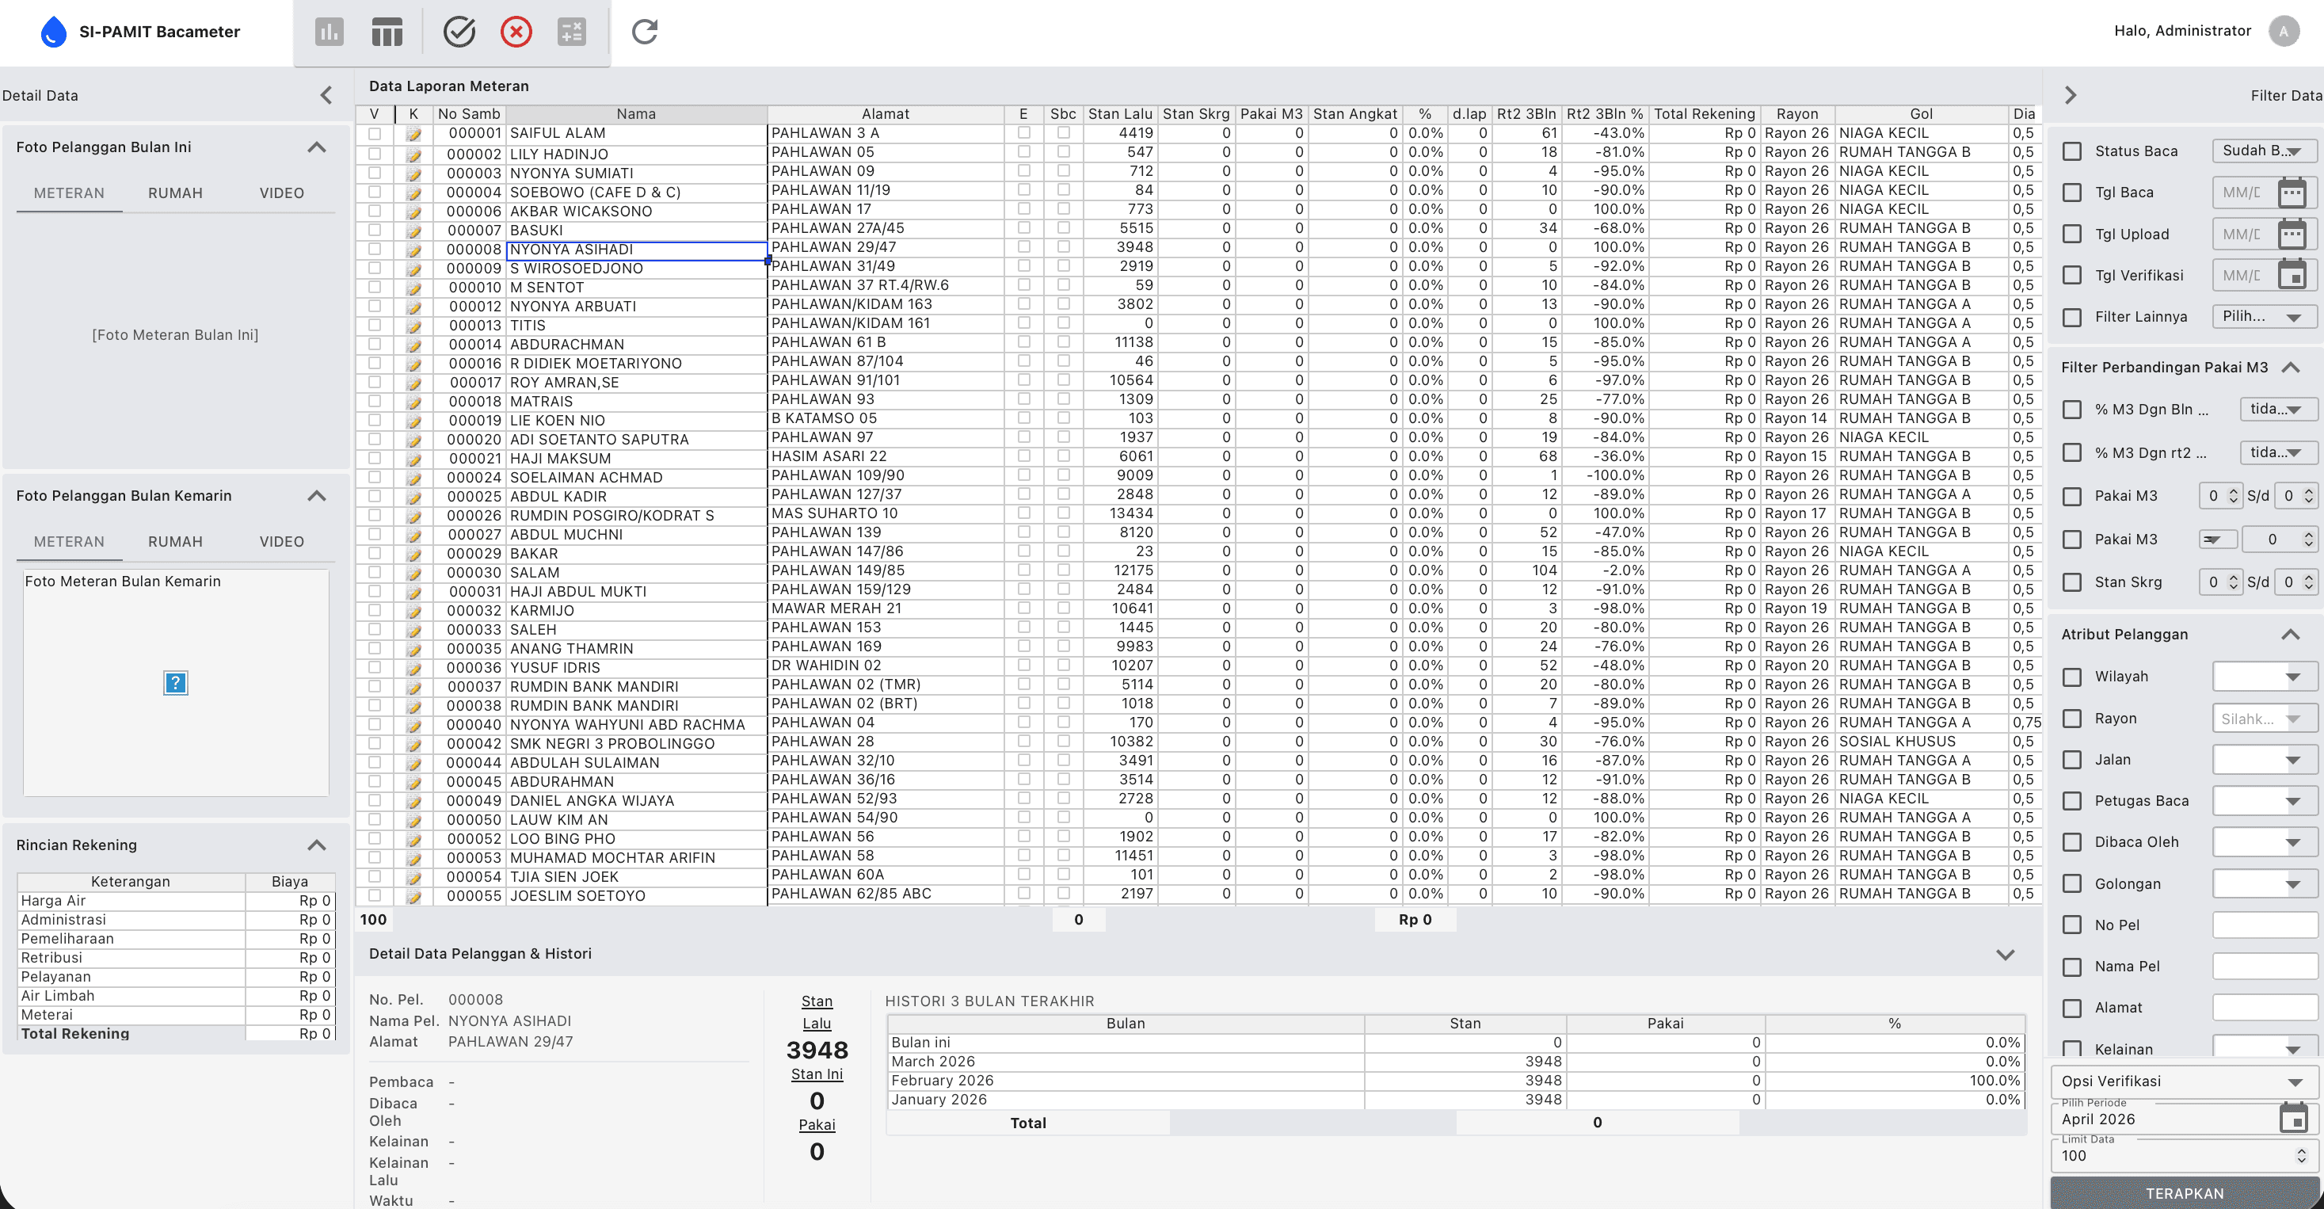Image resolution: width=2324 pixels, height=1209 pixels.
Task: Click the SI-PAMIT water drop logo
Action: pyautogui.click(x=54, y=32)
